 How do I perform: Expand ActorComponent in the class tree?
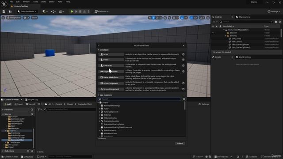(x=99, y=112)
